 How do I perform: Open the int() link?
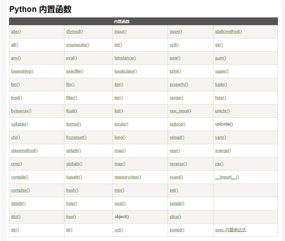118,45
